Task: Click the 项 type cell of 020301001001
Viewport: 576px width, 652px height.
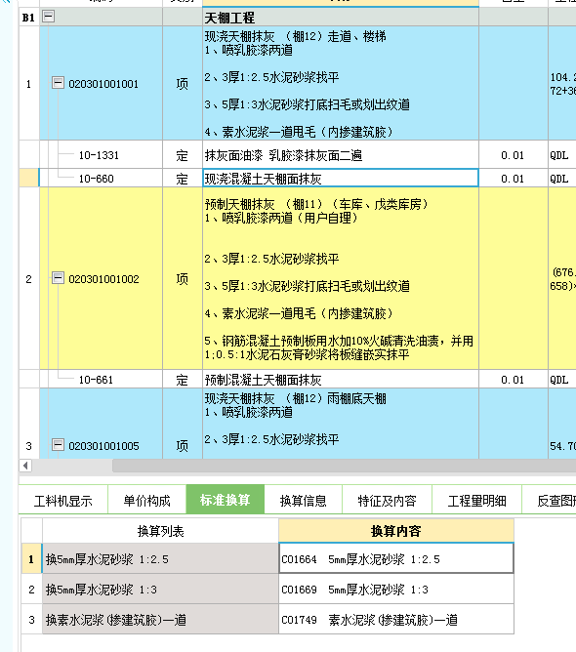Action: (183, 84)
